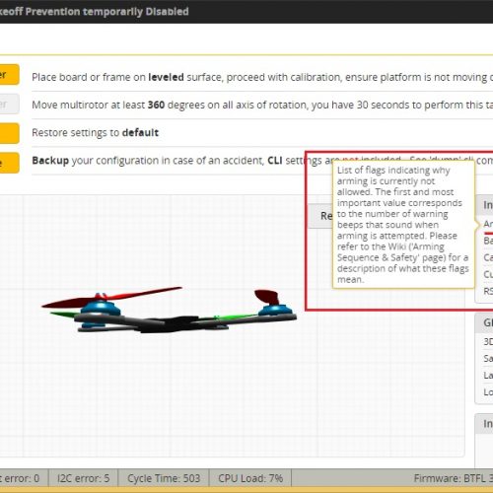Click the 'Prevention temporarily Disabled' header message
The image size is (493, 493).
pos(94,12)
